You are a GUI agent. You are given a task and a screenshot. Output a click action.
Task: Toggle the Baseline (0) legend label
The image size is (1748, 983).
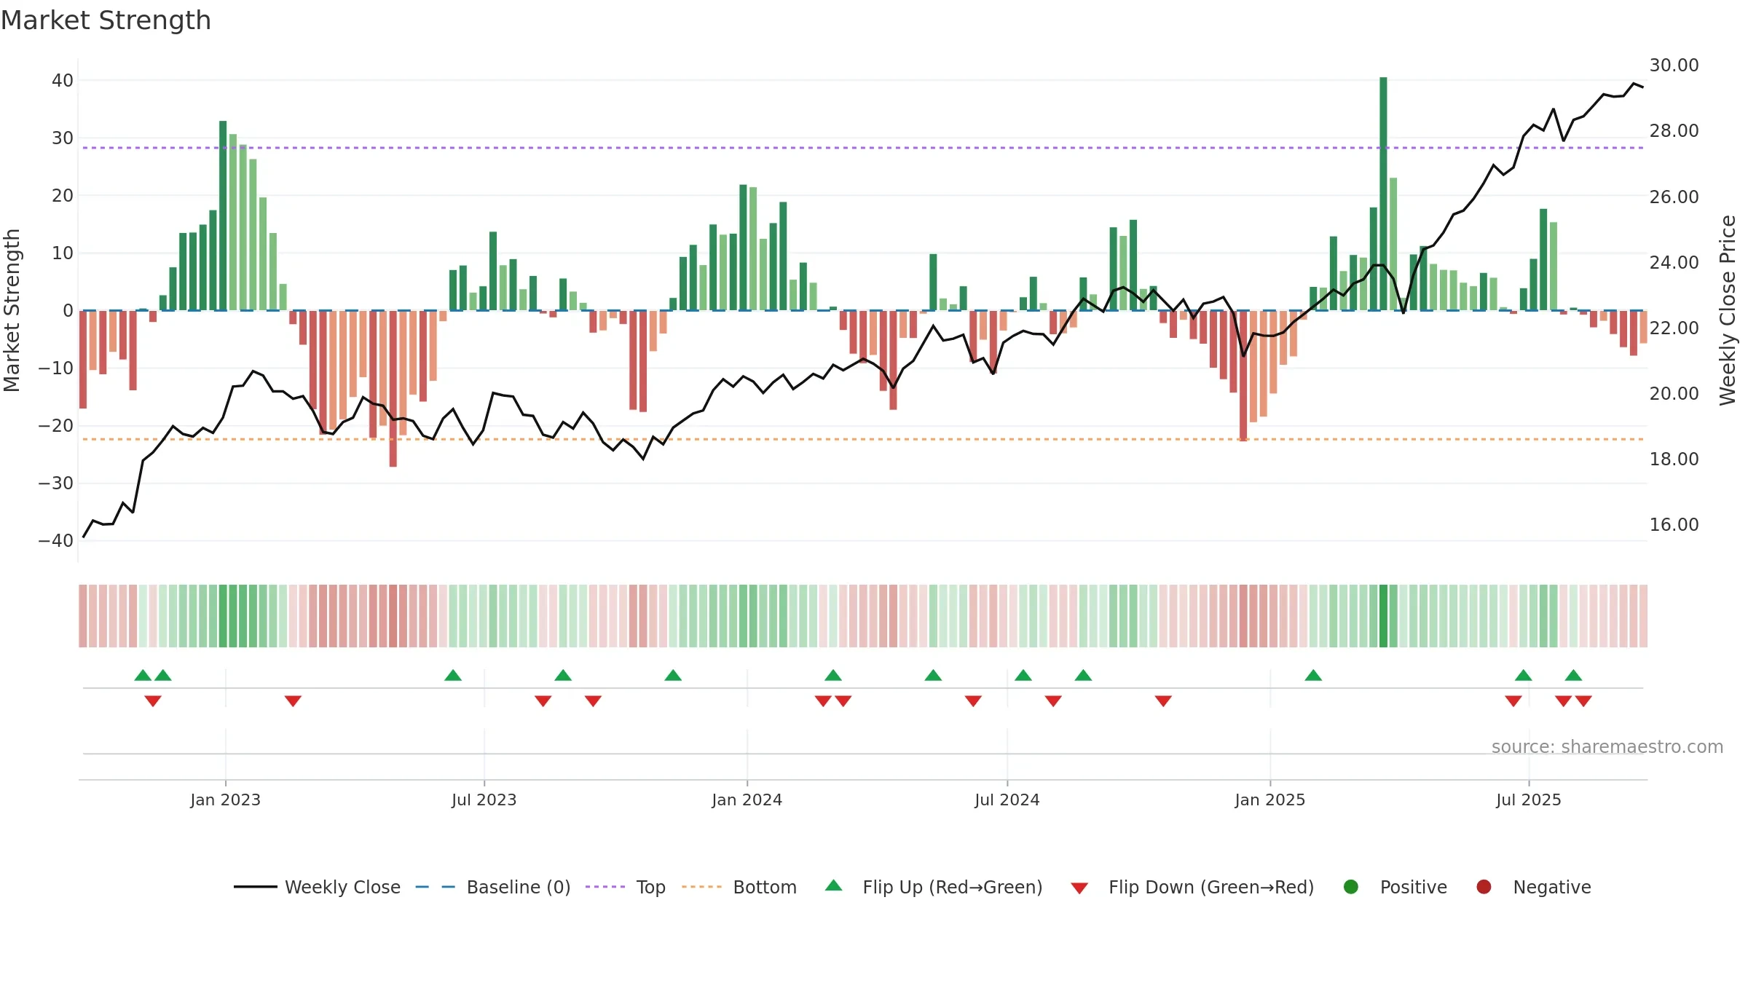tap(519, 887)
